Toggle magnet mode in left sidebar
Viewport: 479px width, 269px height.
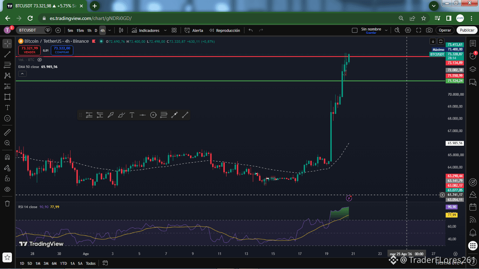click(x=7, y=157)
